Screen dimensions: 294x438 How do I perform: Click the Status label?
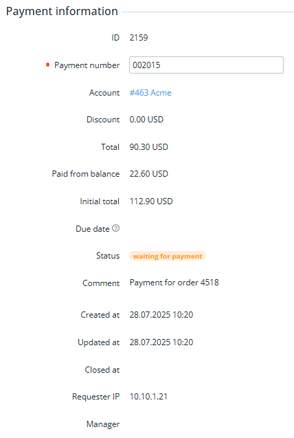click(x=108, y=256)
